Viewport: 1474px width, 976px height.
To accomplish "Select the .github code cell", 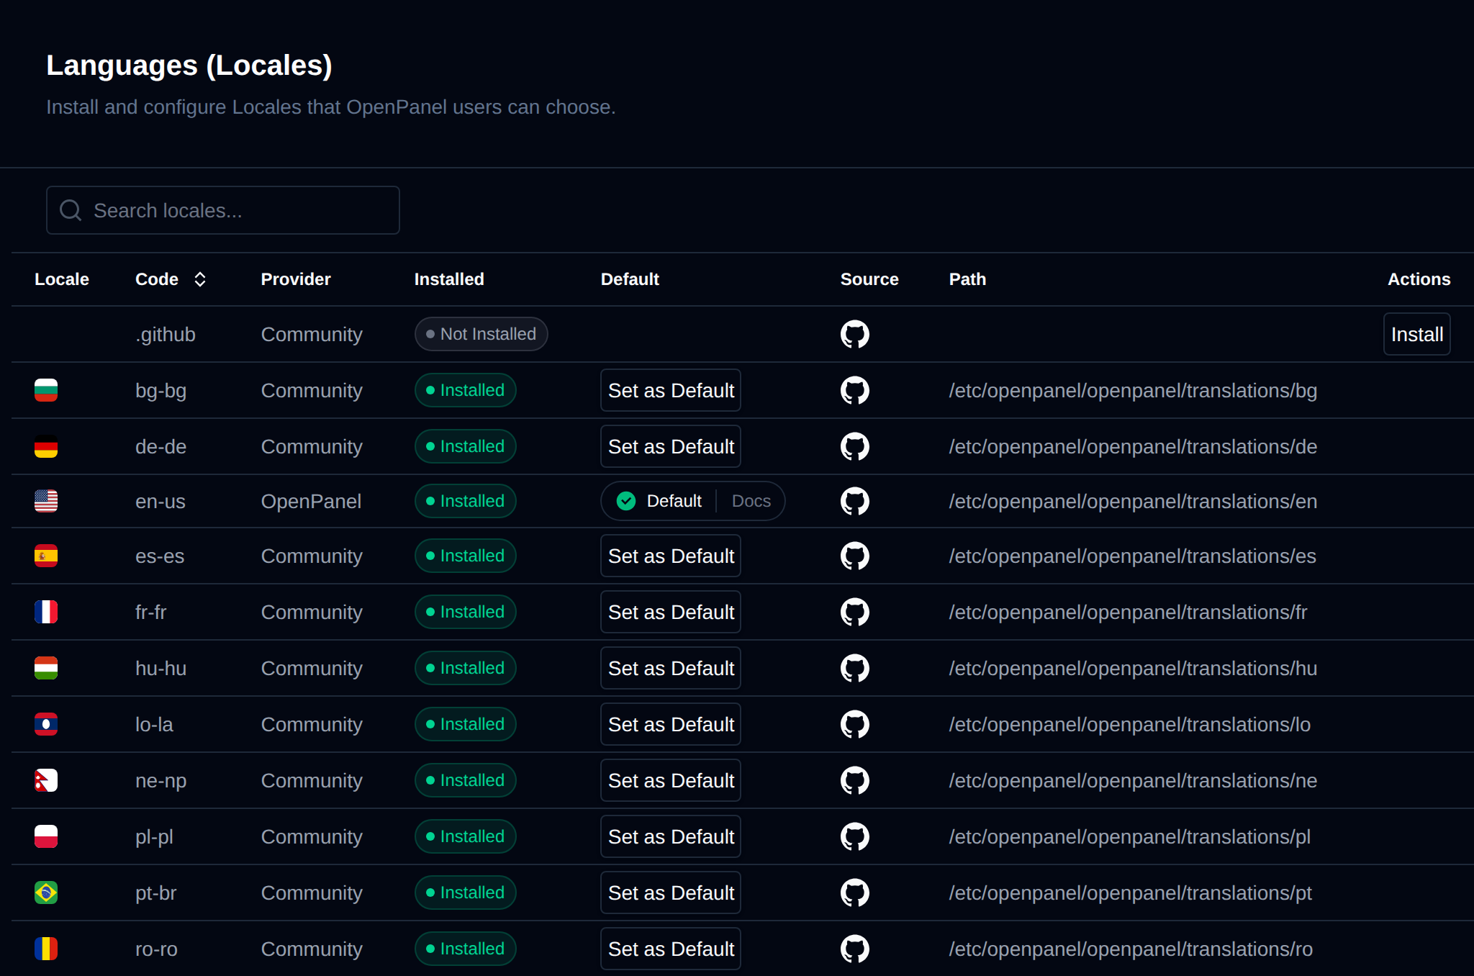I will tap(166, 334).
